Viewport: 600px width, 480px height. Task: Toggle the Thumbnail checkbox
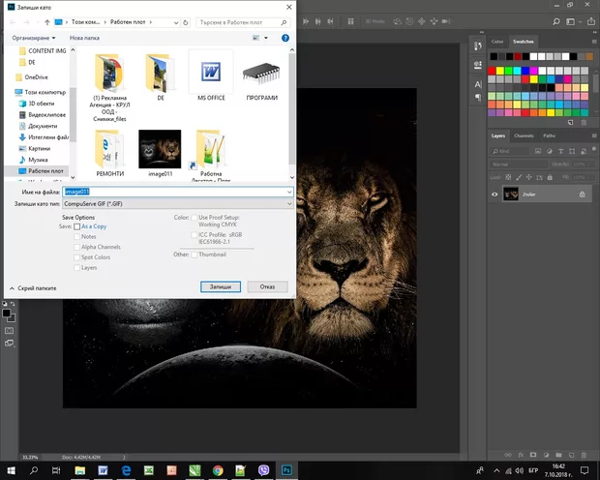click(x=195, y=255)
